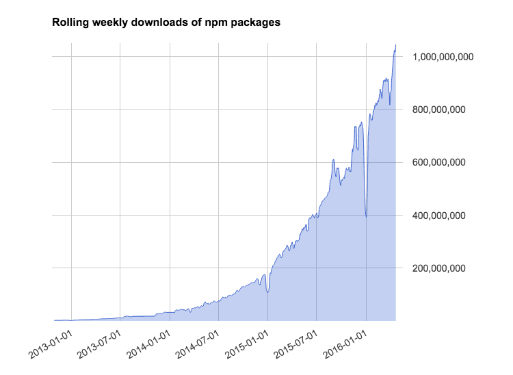Click the download dip near 2015-01-01
513x375 pixels.
click(x=267, y=292)
